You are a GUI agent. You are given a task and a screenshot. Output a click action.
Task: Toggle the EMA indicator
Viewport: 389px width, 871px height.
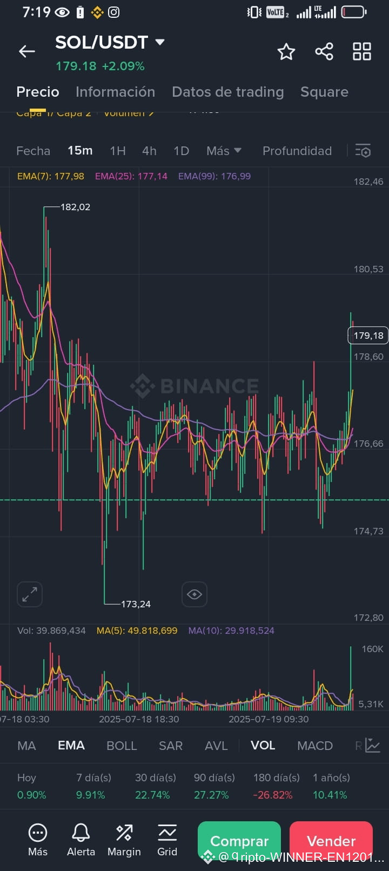click(x=71, y=746)
